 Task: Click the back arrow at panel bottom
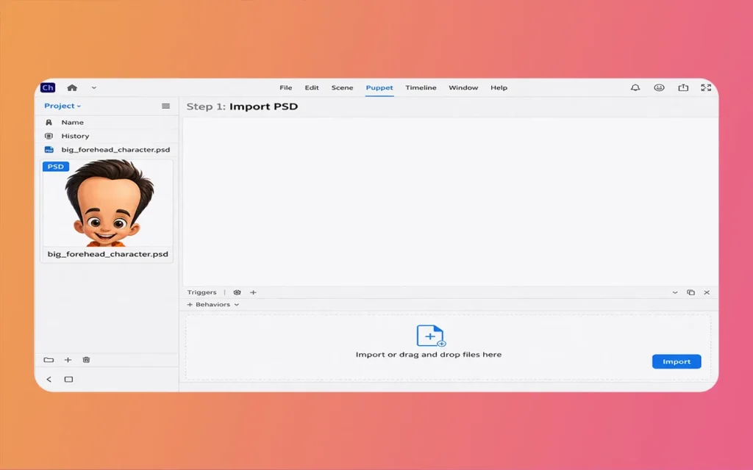[x=49, y=380]
